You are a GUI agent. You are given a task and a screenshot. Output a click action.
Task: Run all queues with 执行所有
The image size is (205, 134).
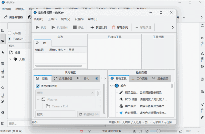(x=60, y=27)
